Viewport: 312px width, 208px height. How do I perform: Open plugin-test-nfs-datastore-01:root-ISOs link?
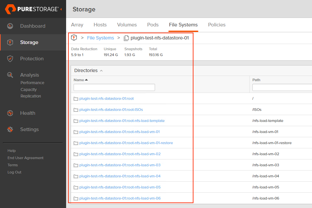[x=111, y=110]
